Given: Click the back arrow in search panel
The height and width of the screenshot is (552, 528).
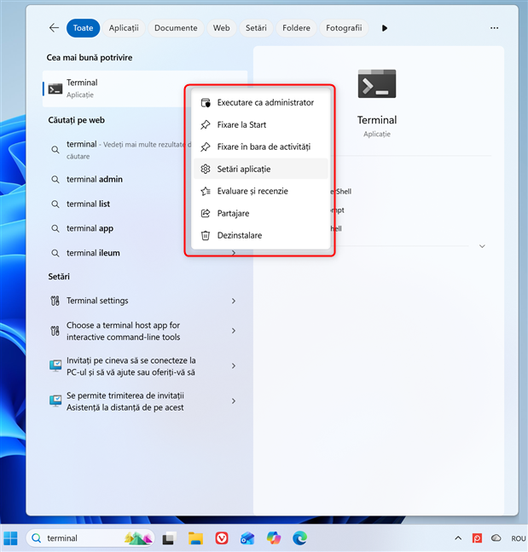Looking at the screenshot, I should [x=54, y=28].
